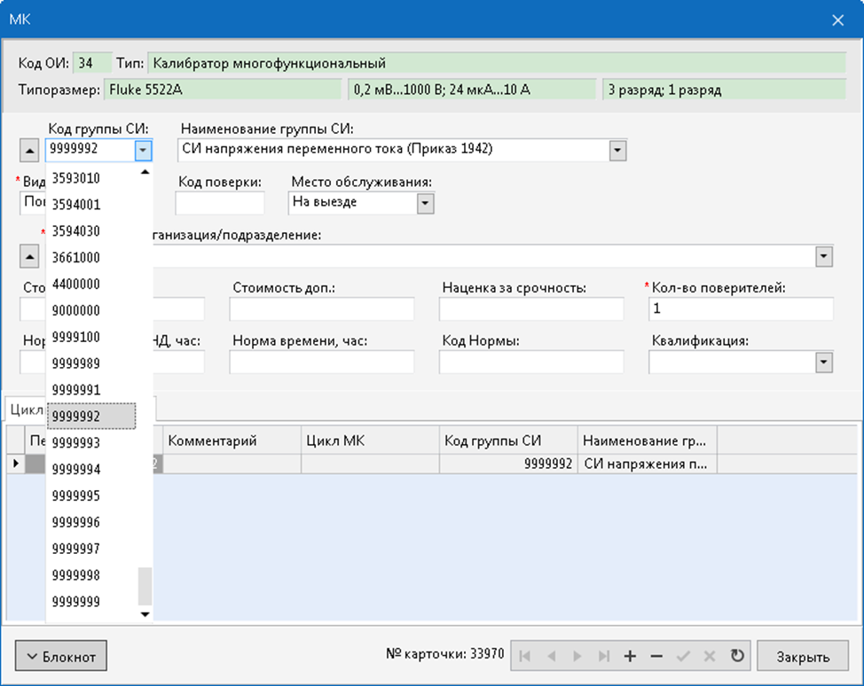This screenshot has width=864, height=686.
Task: Focus the Код Нормы input field
Action: coord(531,362)
